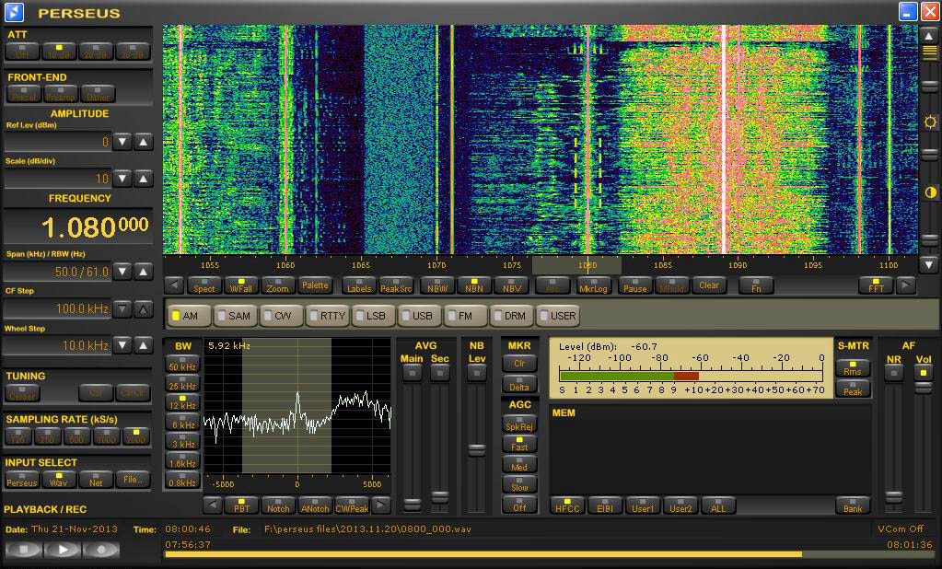Toggle WFall waterfall display
Screen dimensions: 942x569
point(241,285)
